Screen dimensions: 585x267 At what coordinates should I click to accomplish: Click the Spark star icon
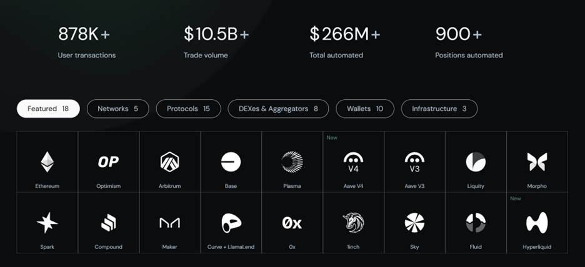pyautogui.click(x=47, y=223)
